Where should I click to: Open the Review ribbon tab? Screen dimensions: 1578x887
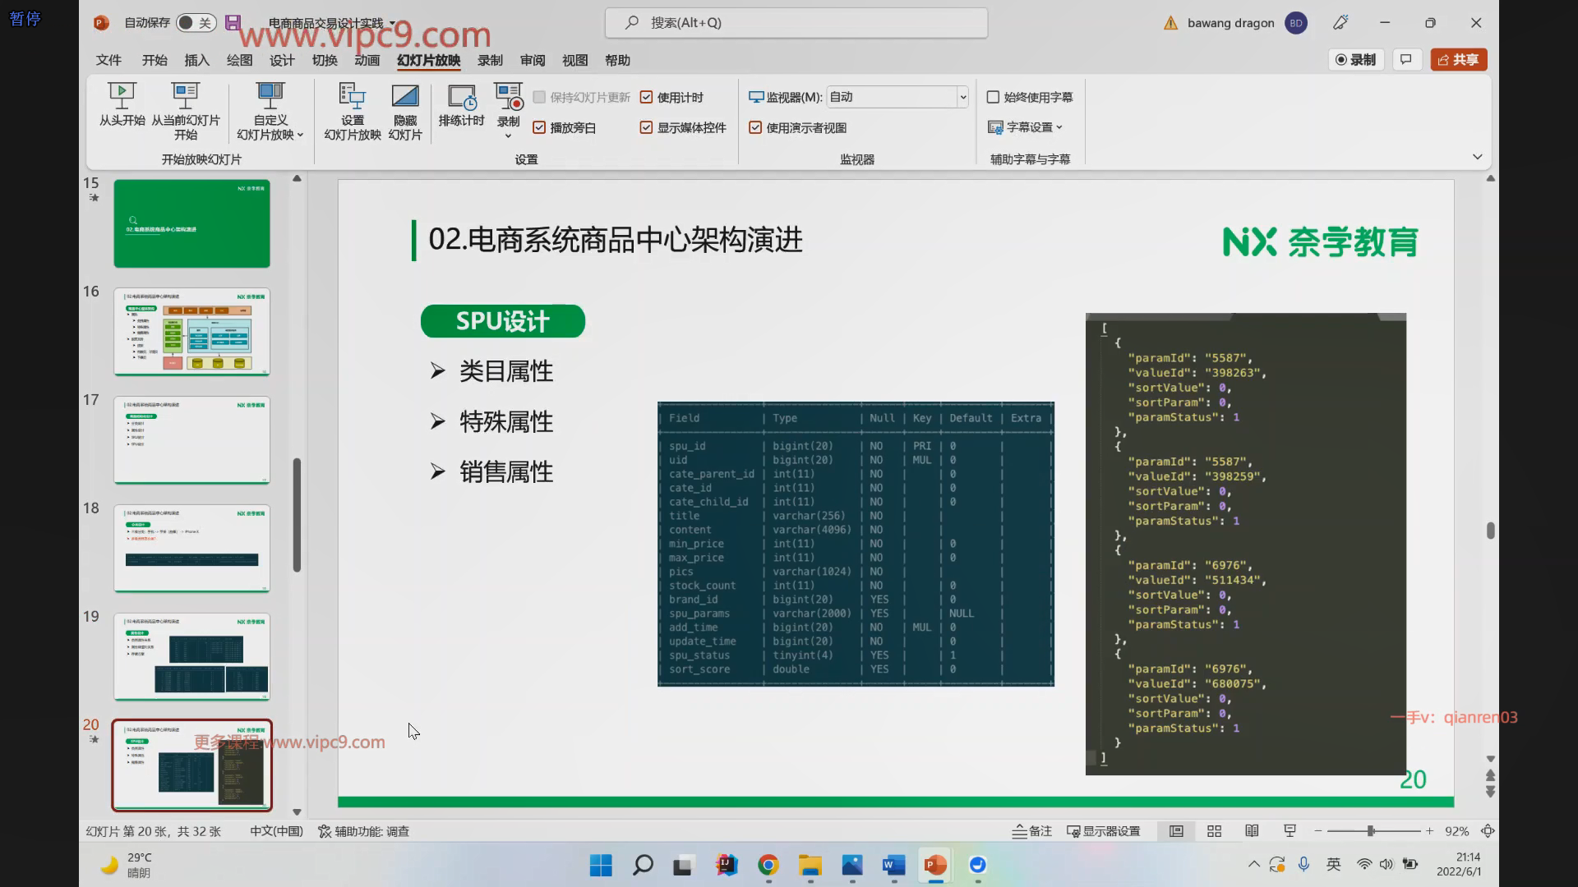532,60
